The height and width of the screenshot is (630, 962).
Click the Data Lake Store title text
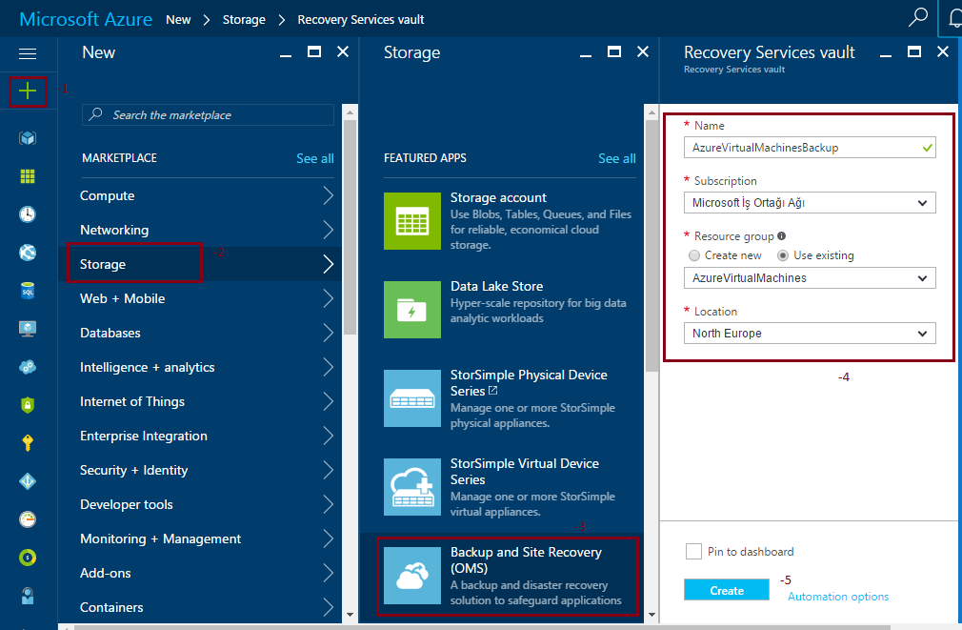click(497, 286)
